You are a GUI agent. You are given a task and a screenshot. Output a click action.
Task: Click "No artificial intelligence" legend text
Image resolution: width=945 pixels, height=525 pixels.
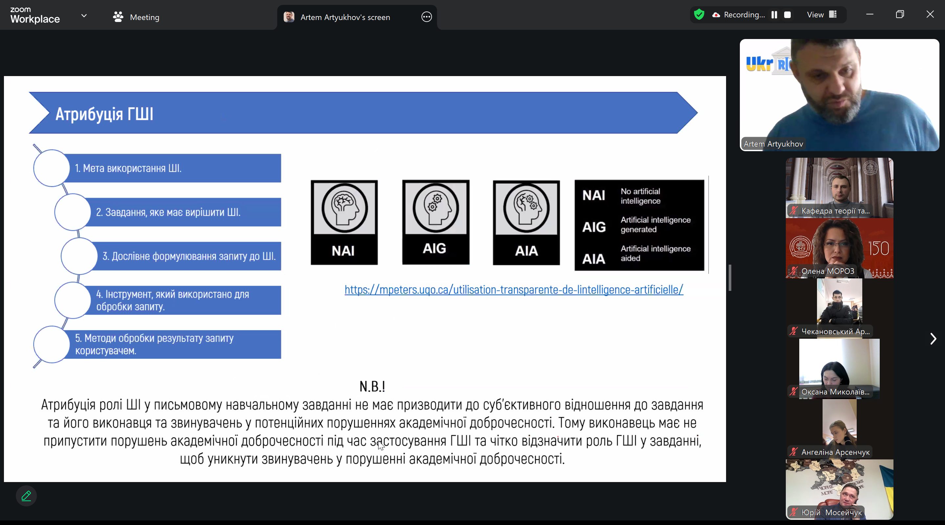tap(640, 196)
